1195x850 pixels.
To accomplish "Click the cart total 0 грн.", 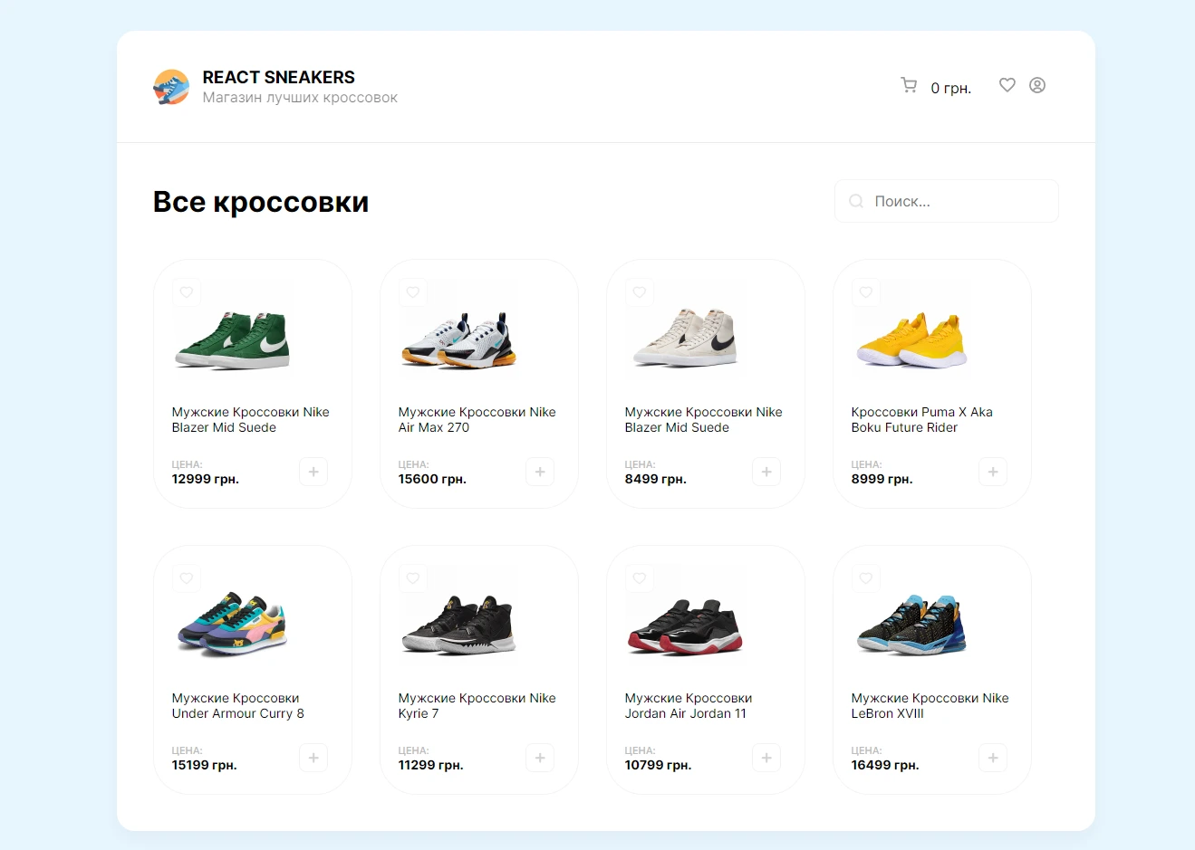I will [951, 88].
